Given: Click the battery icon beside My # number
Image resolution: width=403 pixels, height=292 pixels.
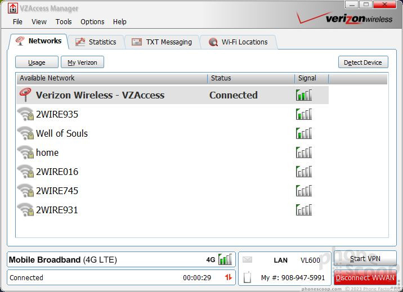Looking at the screenshot, I should pyautogui.click(x=247, y=277).
